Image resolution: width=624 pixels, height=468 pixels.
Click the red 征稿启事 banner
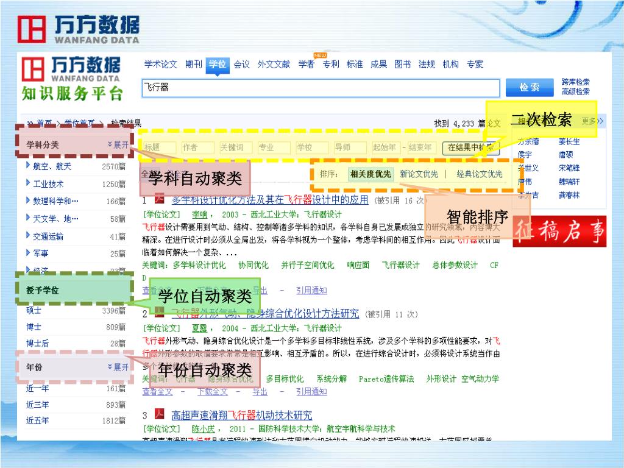pos(559,231)
